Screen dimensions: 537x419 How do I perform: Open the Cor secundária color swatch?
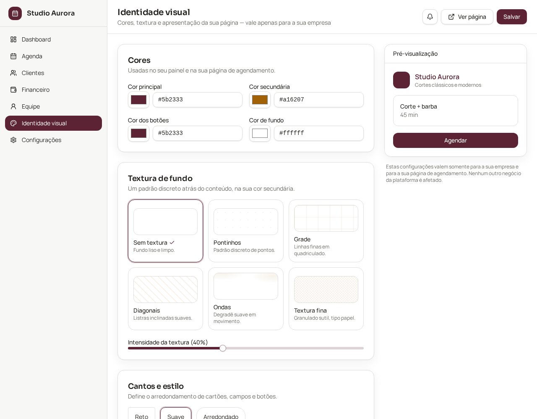(x=260, y=100)
